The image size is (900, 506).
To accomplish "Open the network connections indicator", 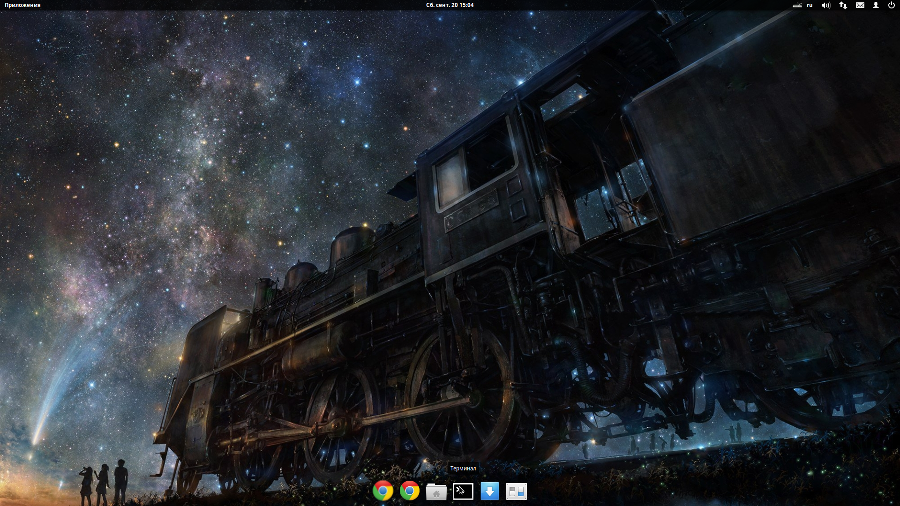I will click(843, 5).
